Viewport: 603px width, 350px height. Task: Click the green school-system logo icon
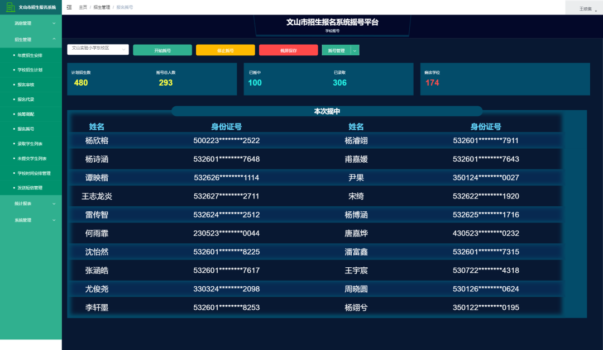coord(10,7)
